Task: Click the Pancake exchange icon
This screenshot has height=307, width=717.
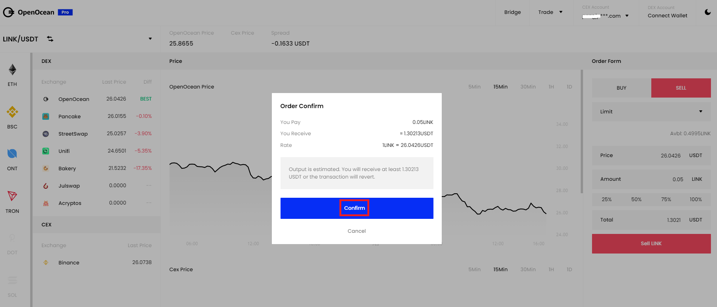Action: 46,116
